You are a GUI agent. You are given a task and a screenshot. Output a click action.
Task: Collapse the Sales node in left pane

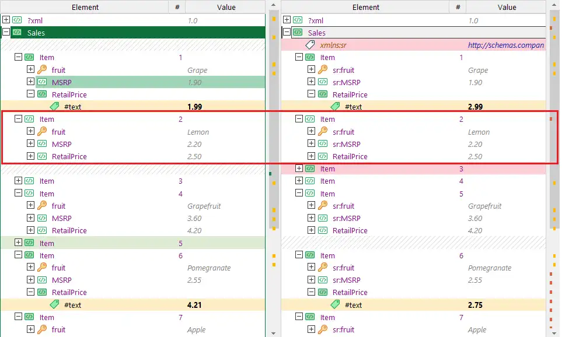[x=6, y=32]
